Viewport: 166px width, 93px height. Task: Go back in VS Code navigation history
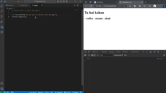click(18, 2)
